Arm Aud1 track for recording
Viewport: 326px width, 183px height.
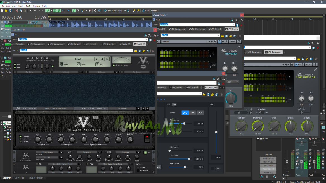click(30, 22)
